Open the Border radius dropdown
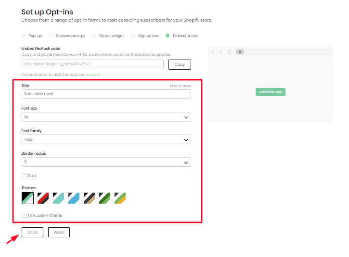Image resolution: width=349 pixels, height=257 pixels. 106,162
